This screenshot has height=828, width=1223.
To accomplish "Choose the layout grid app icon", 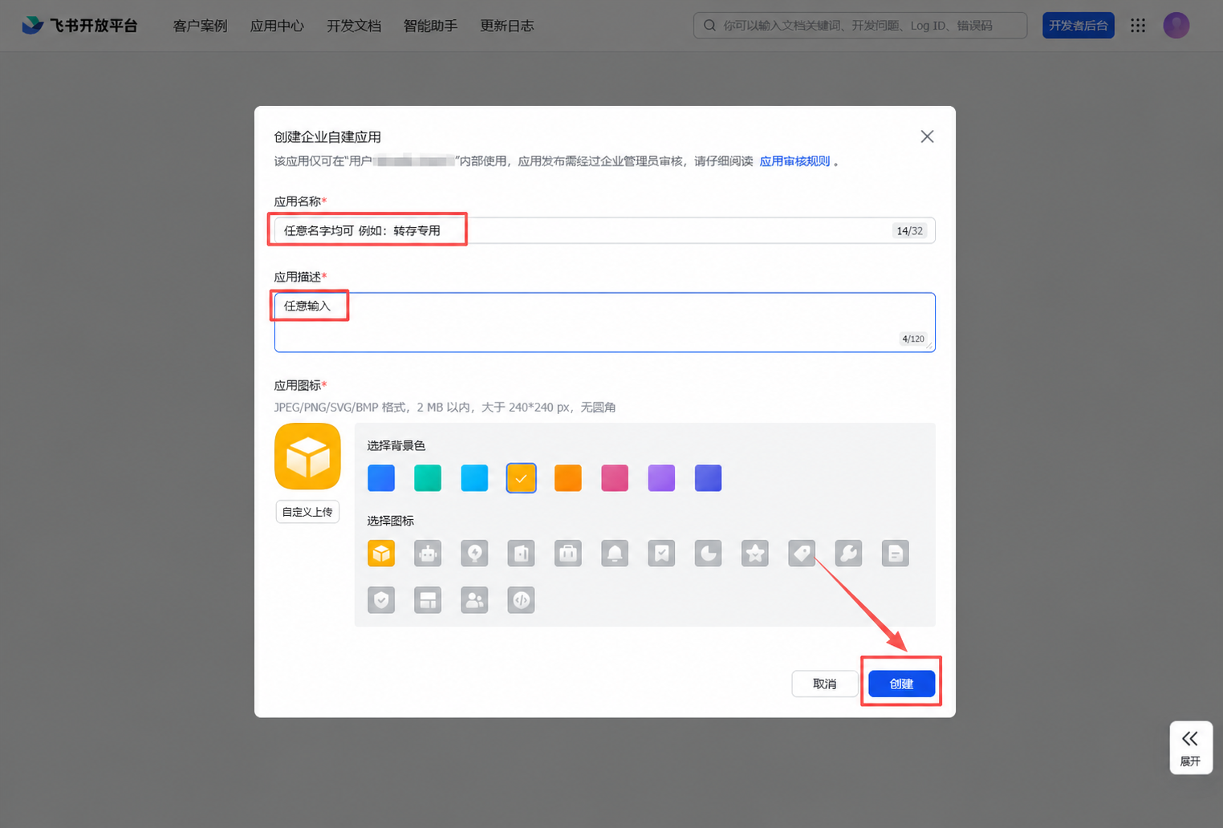I will 428,600.
